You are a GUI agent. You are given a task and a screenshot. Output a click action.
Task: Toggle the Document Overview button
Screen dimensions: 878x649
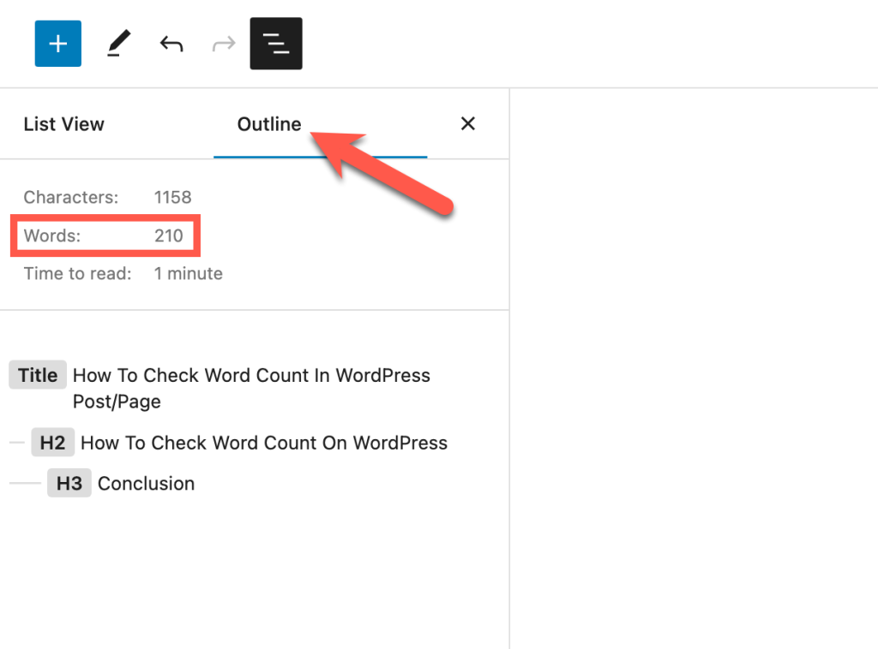click(x=276, y=43)
